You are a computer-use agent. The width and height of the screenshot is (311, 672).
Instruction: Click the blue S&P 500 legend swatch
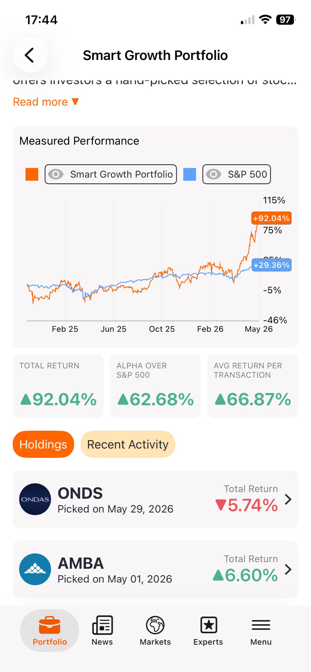(190, 174)
